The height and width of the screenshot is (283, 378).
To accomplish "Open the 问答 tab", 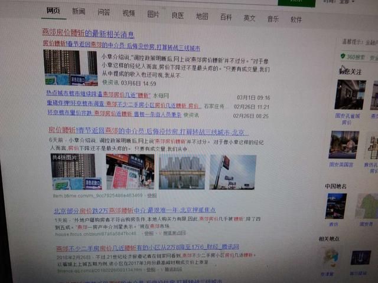I will pyautogui.click(x=104, y=12).
